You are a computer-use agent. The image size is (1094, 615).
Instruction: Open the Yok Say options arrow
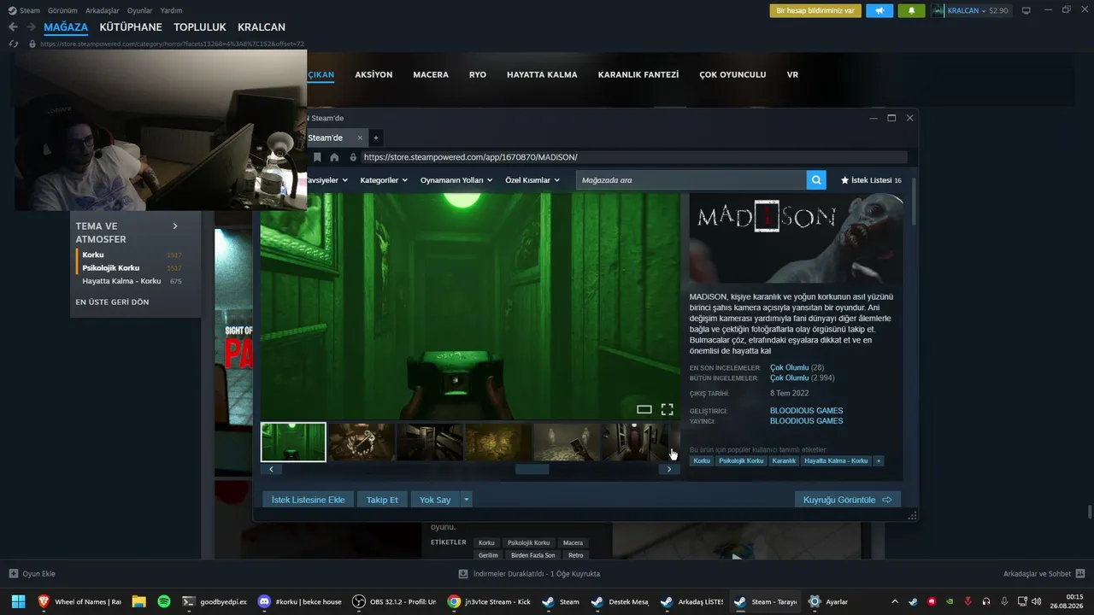coord(466,500)
